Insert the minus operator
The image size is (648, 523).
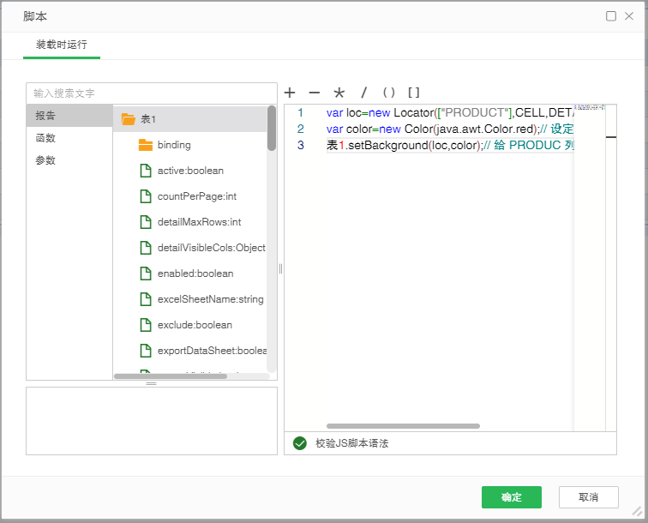(314, 93)
